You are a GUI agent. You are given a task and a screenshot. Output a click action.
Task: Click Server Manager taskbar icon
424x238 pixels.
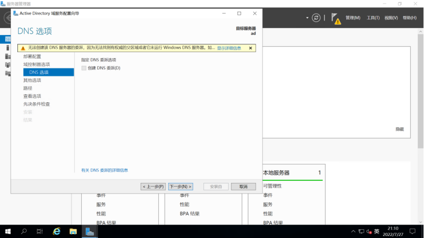(89, 231)
